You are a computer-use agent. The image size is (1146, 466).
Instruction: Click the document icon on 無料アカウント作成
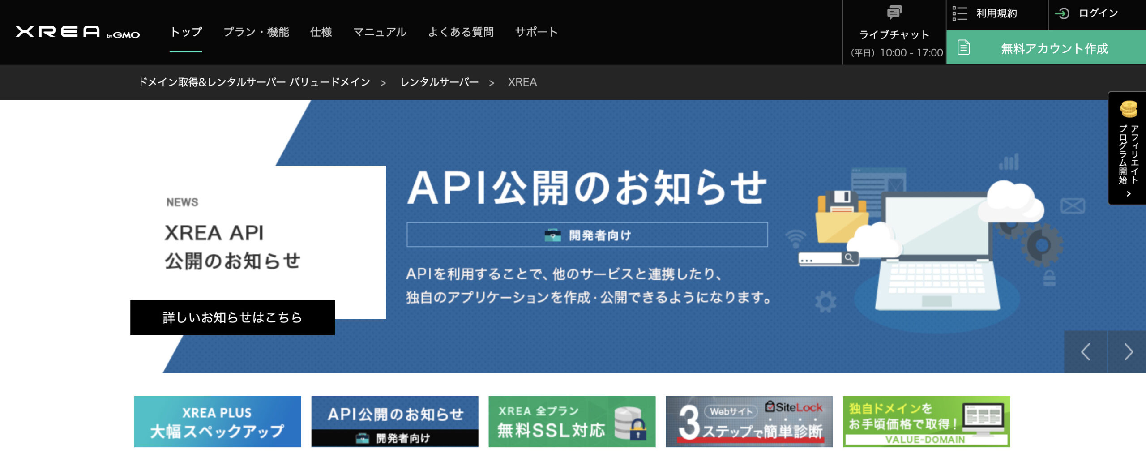point(964,47)
